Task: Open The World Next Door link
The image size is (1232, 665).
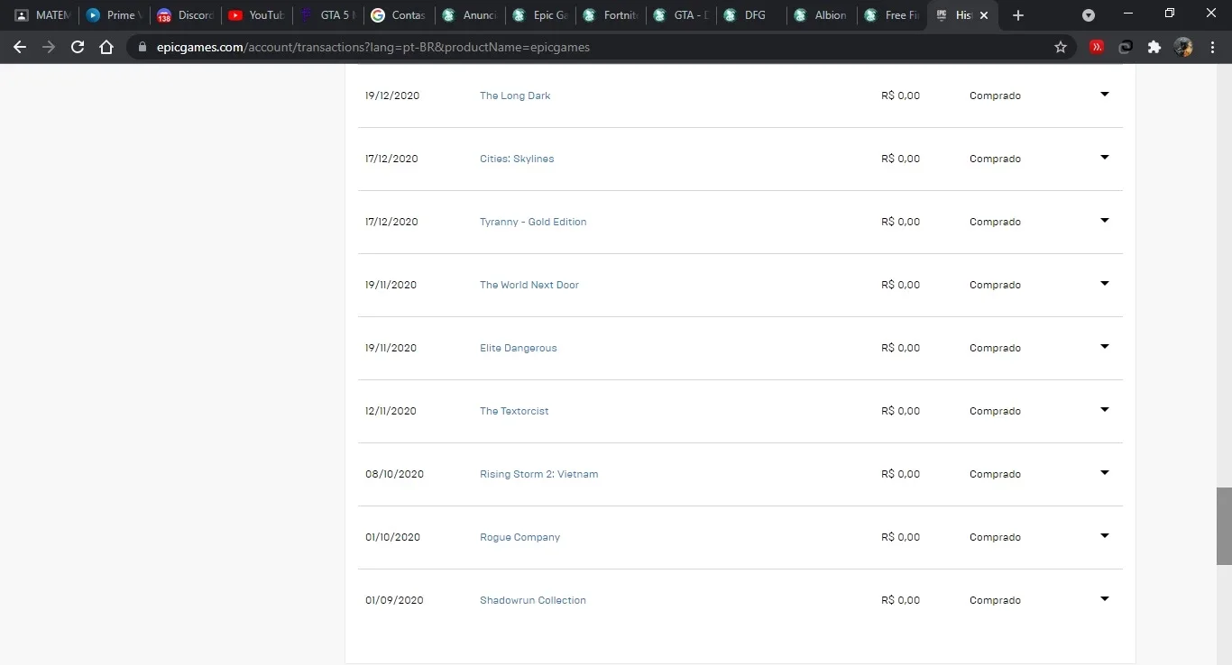Action: point(529,285)
